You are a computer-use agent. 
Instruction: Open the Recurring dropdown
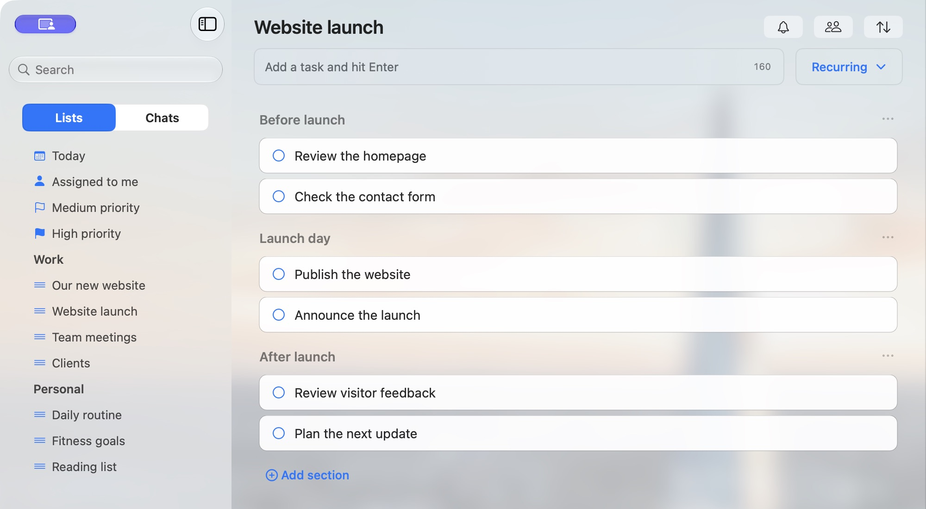[849, 67]
